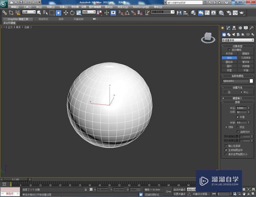Screen dimensions: 256x197
Task: Switch to the Modify command panel icon
Action: pos(228,28)
